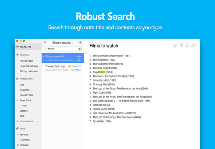Add a new note with the plus icon
Image resolution: width=215 pixels, height=149 pixels.
80,42
